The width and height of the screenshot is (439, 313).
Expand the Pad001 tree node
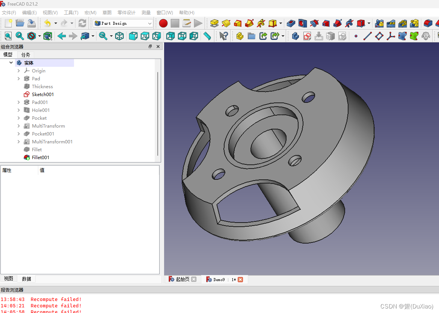(18, 102)
